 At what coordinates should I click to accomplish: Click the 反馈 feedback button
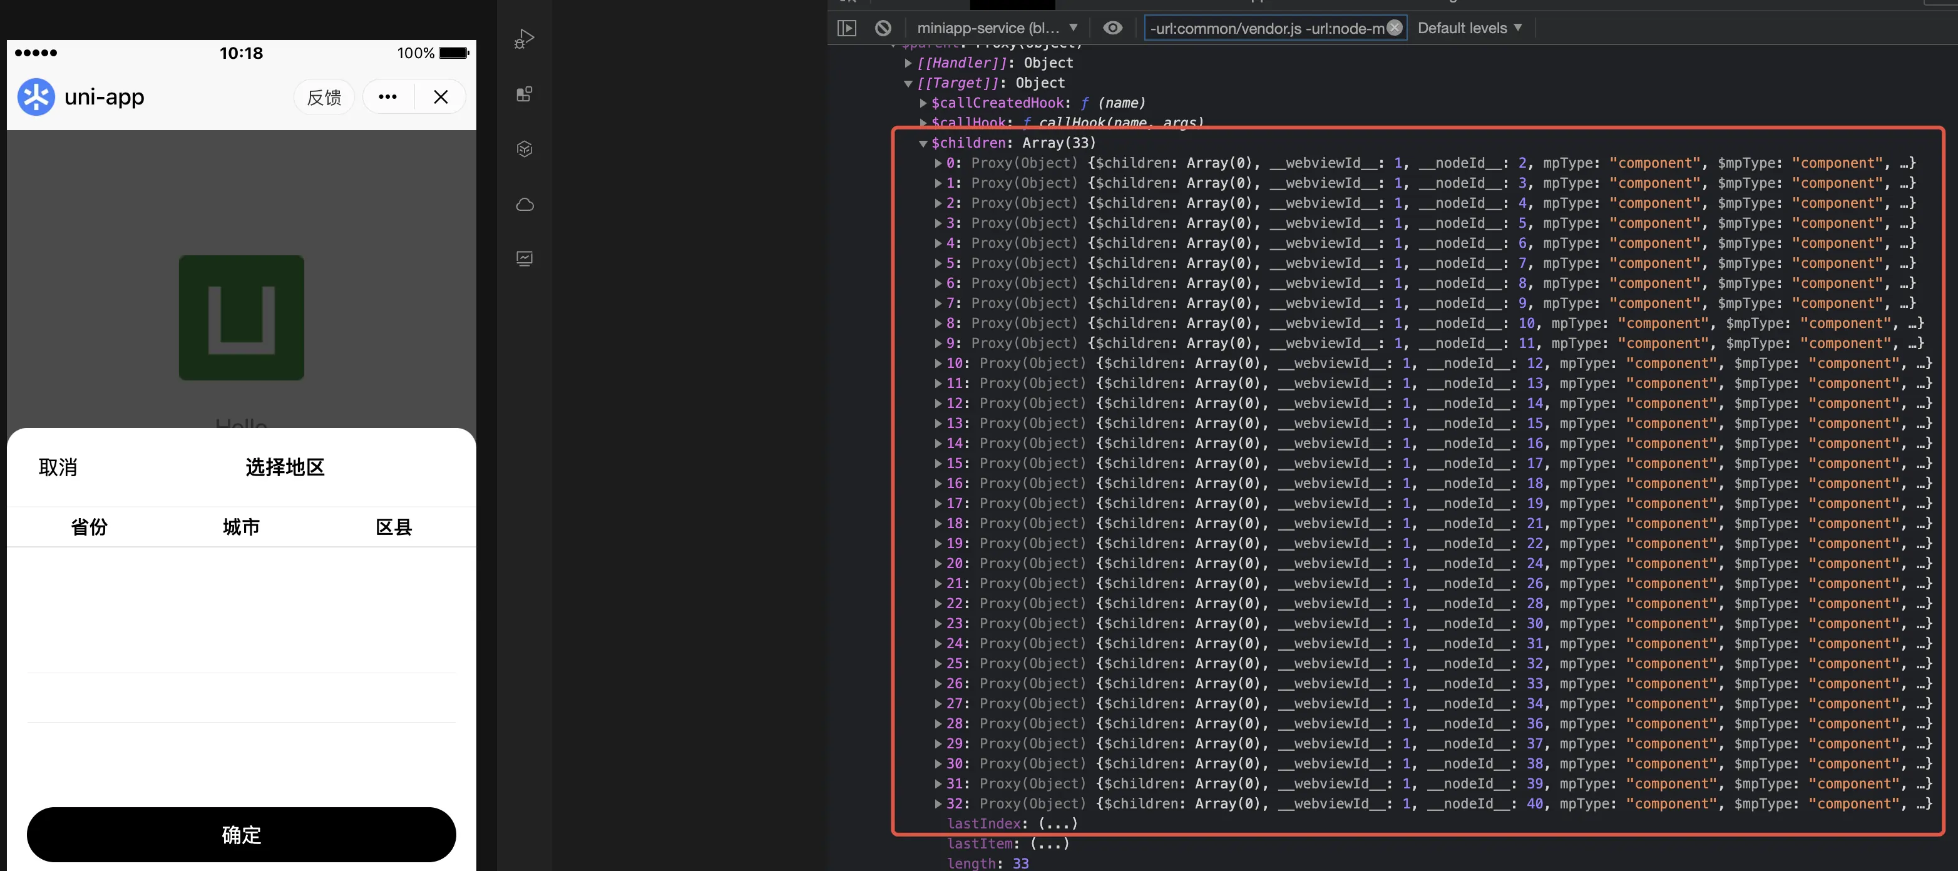click(324, 97)
